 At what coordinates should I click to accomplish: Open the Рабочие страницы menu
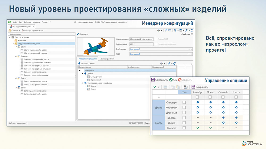coord(32,22)
